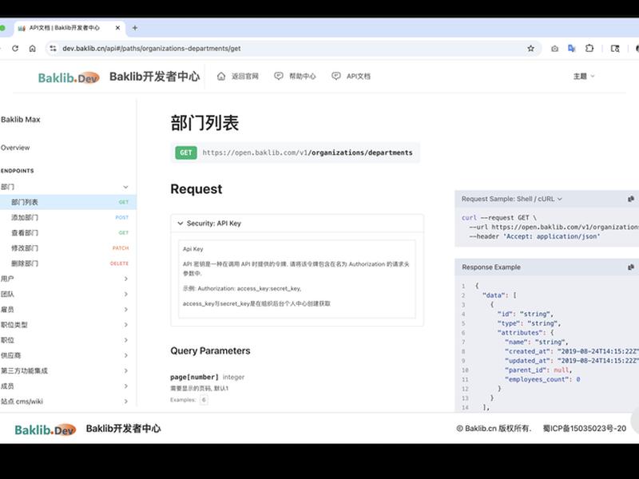The width and height of the screenshot is (639, 479).
Task: Click the camera screenshot extension icon
Action: (x=554, y=49)
